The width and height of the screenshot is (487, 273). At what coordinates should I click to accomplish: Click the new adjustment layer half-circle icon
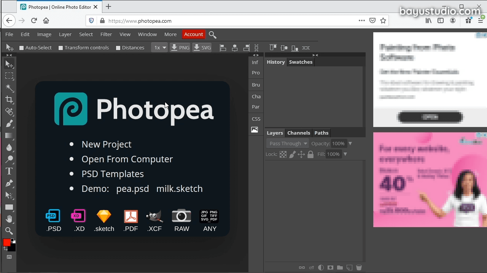321,268
